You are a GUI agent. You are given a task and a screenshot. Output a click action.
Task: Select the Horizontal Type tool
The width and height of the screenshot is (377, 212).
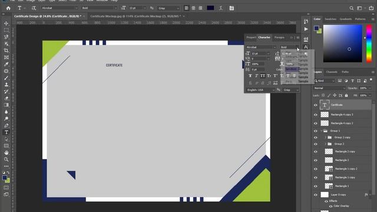[6, 132]
